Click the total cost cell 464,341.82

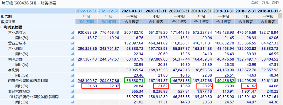coord(158,43)
